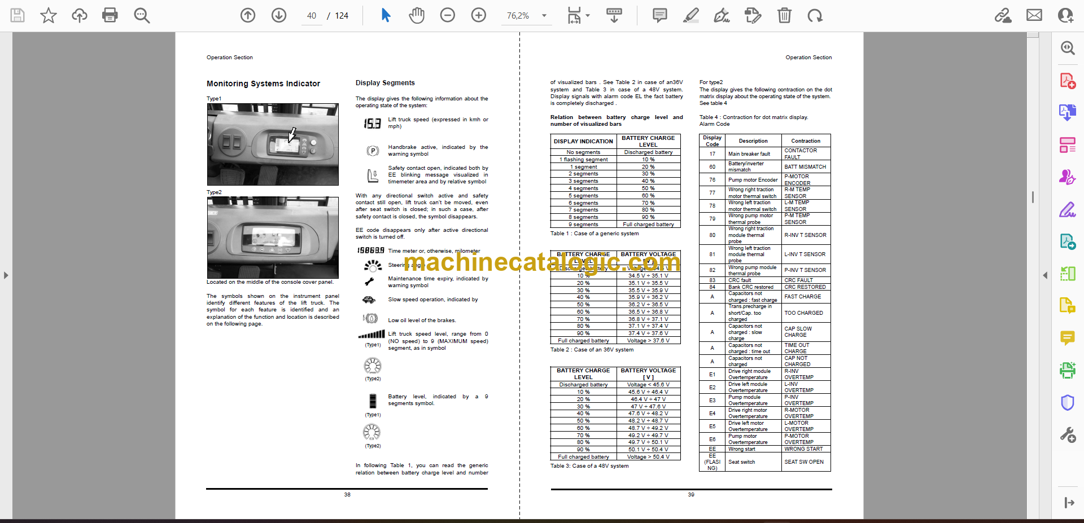Edit the current page number field
The width and height of the screenshot is (1084, 523).
[x=312, y=16]
